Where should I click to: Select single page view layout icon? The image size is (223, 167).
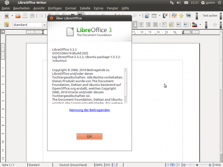tap(168, 165)
